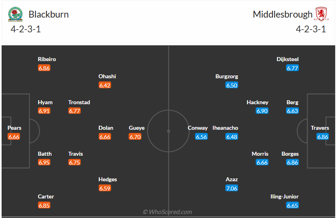The height and width of the screenshot is (218, 336).
Task: Click Hackney's 6.90 rating badge
Action: coord(262,111)
